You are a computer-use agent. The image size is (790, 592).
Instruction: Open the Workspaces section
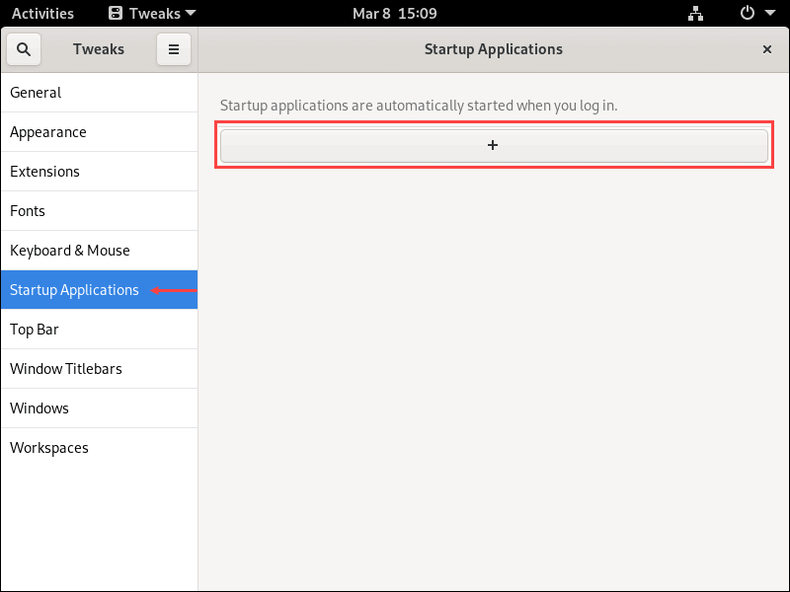100,448
